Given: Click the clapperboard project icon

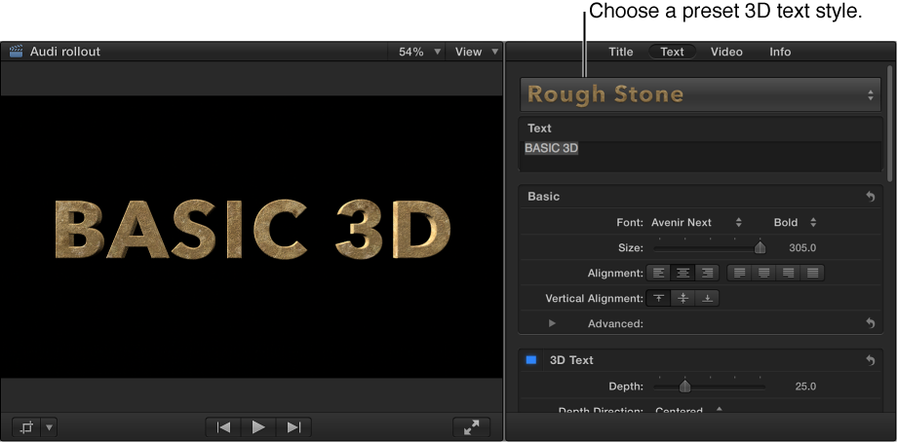Looking at the screenshot, I should (16, 52).
